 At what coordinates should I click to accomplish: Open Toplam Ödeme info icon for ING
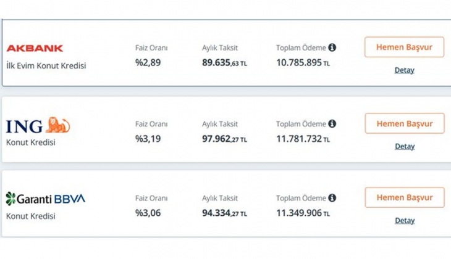click(332, 124)
